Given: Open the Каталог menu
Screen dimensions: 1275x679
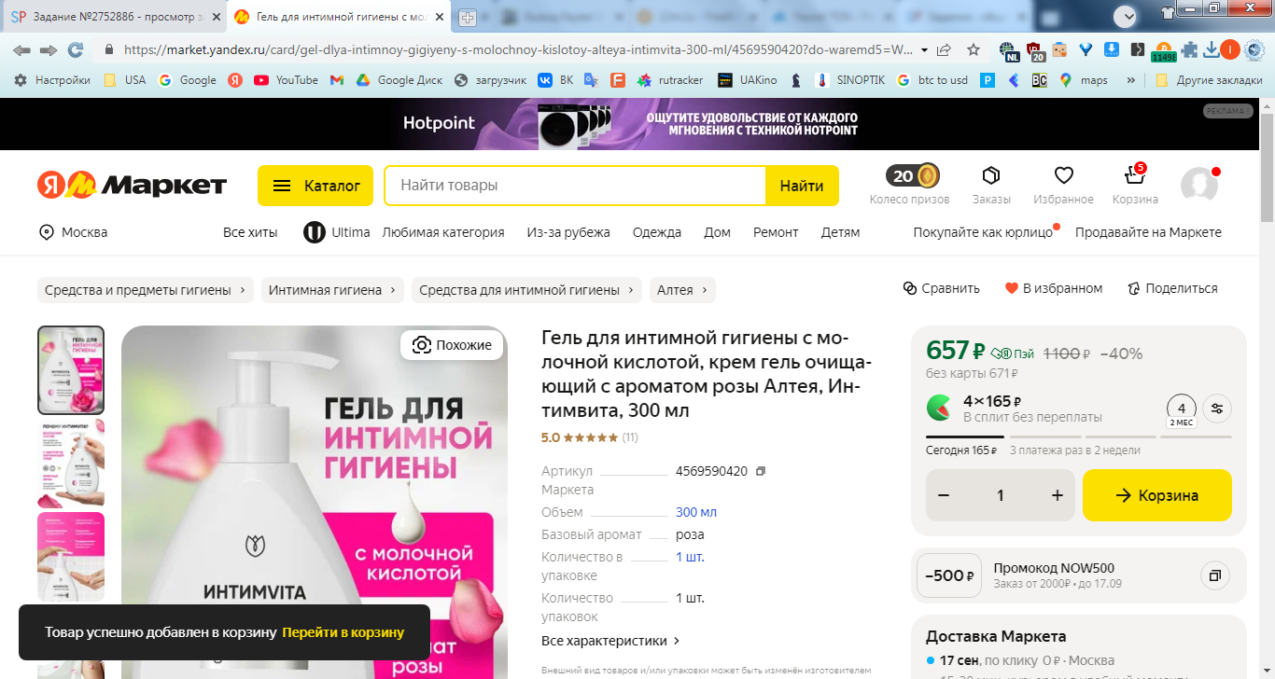Looking at the screenshot, I should pyautogui.click(x=315, y=186).
